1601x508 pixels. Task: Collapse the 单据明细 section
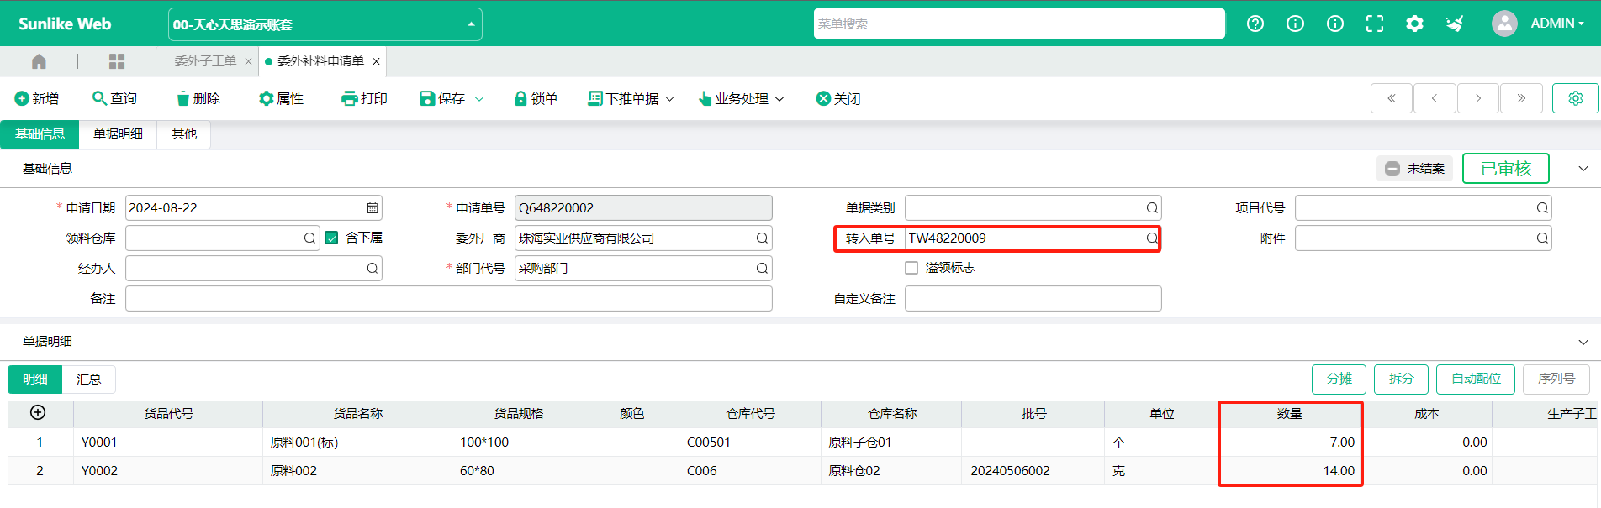tap(1583, 342)
